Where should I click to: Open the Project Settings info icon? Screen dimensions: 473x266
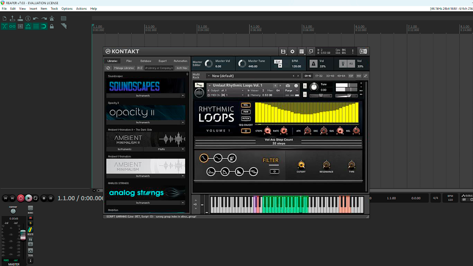[28, 18]
